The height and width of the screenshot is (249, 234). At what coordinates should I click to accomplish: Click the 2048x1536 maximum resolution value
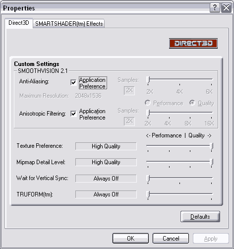88,96
